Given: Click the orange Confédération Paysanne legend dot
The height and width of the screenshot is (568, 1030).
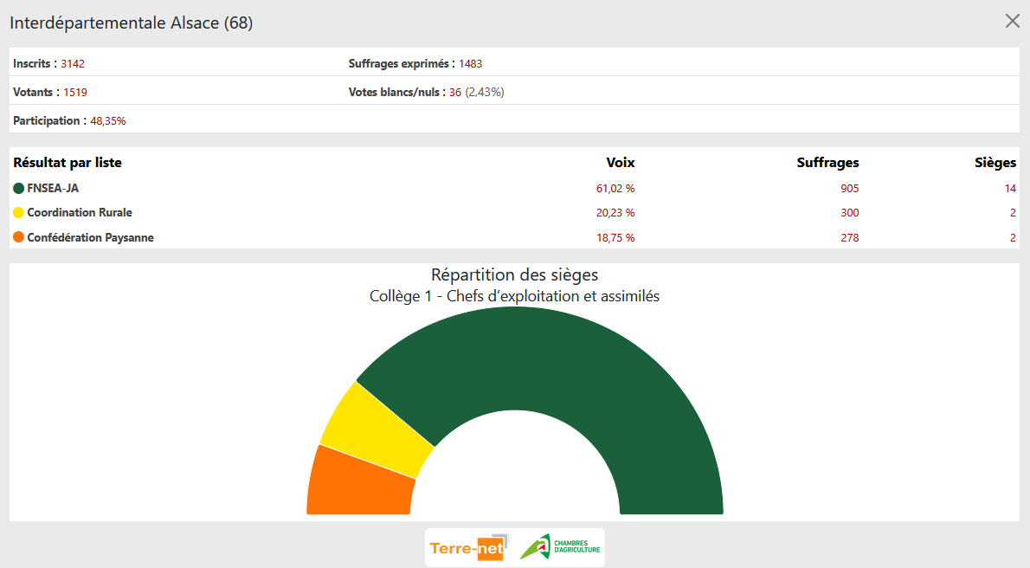Looking at the screenshot, I should 19,237.
